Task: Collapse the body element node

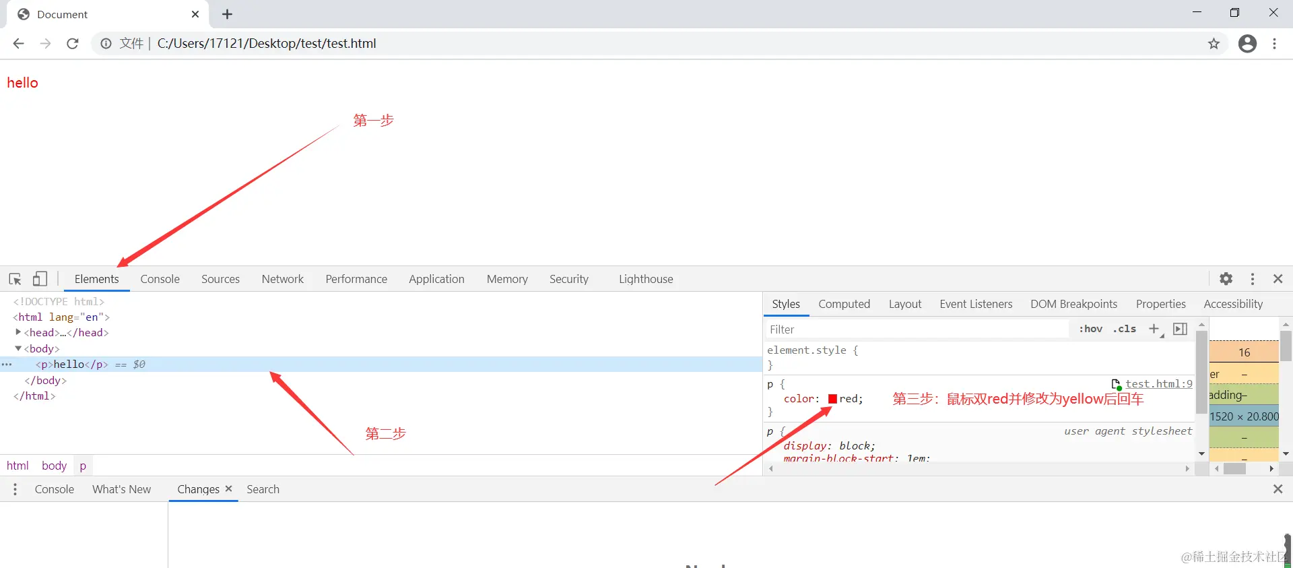Action: tap(18, 348)
